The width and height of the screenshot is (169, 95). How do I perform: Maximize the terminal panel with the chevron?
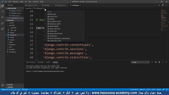pos(163,62)
